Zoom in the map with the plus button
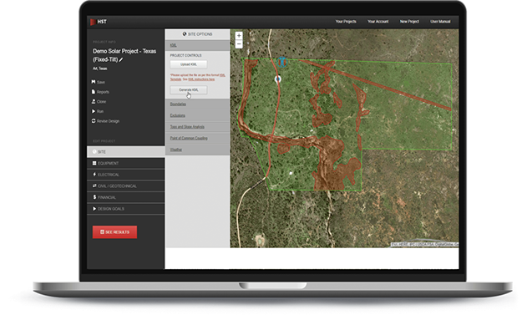Screen dimensions: 522x320 click(239, 36)
